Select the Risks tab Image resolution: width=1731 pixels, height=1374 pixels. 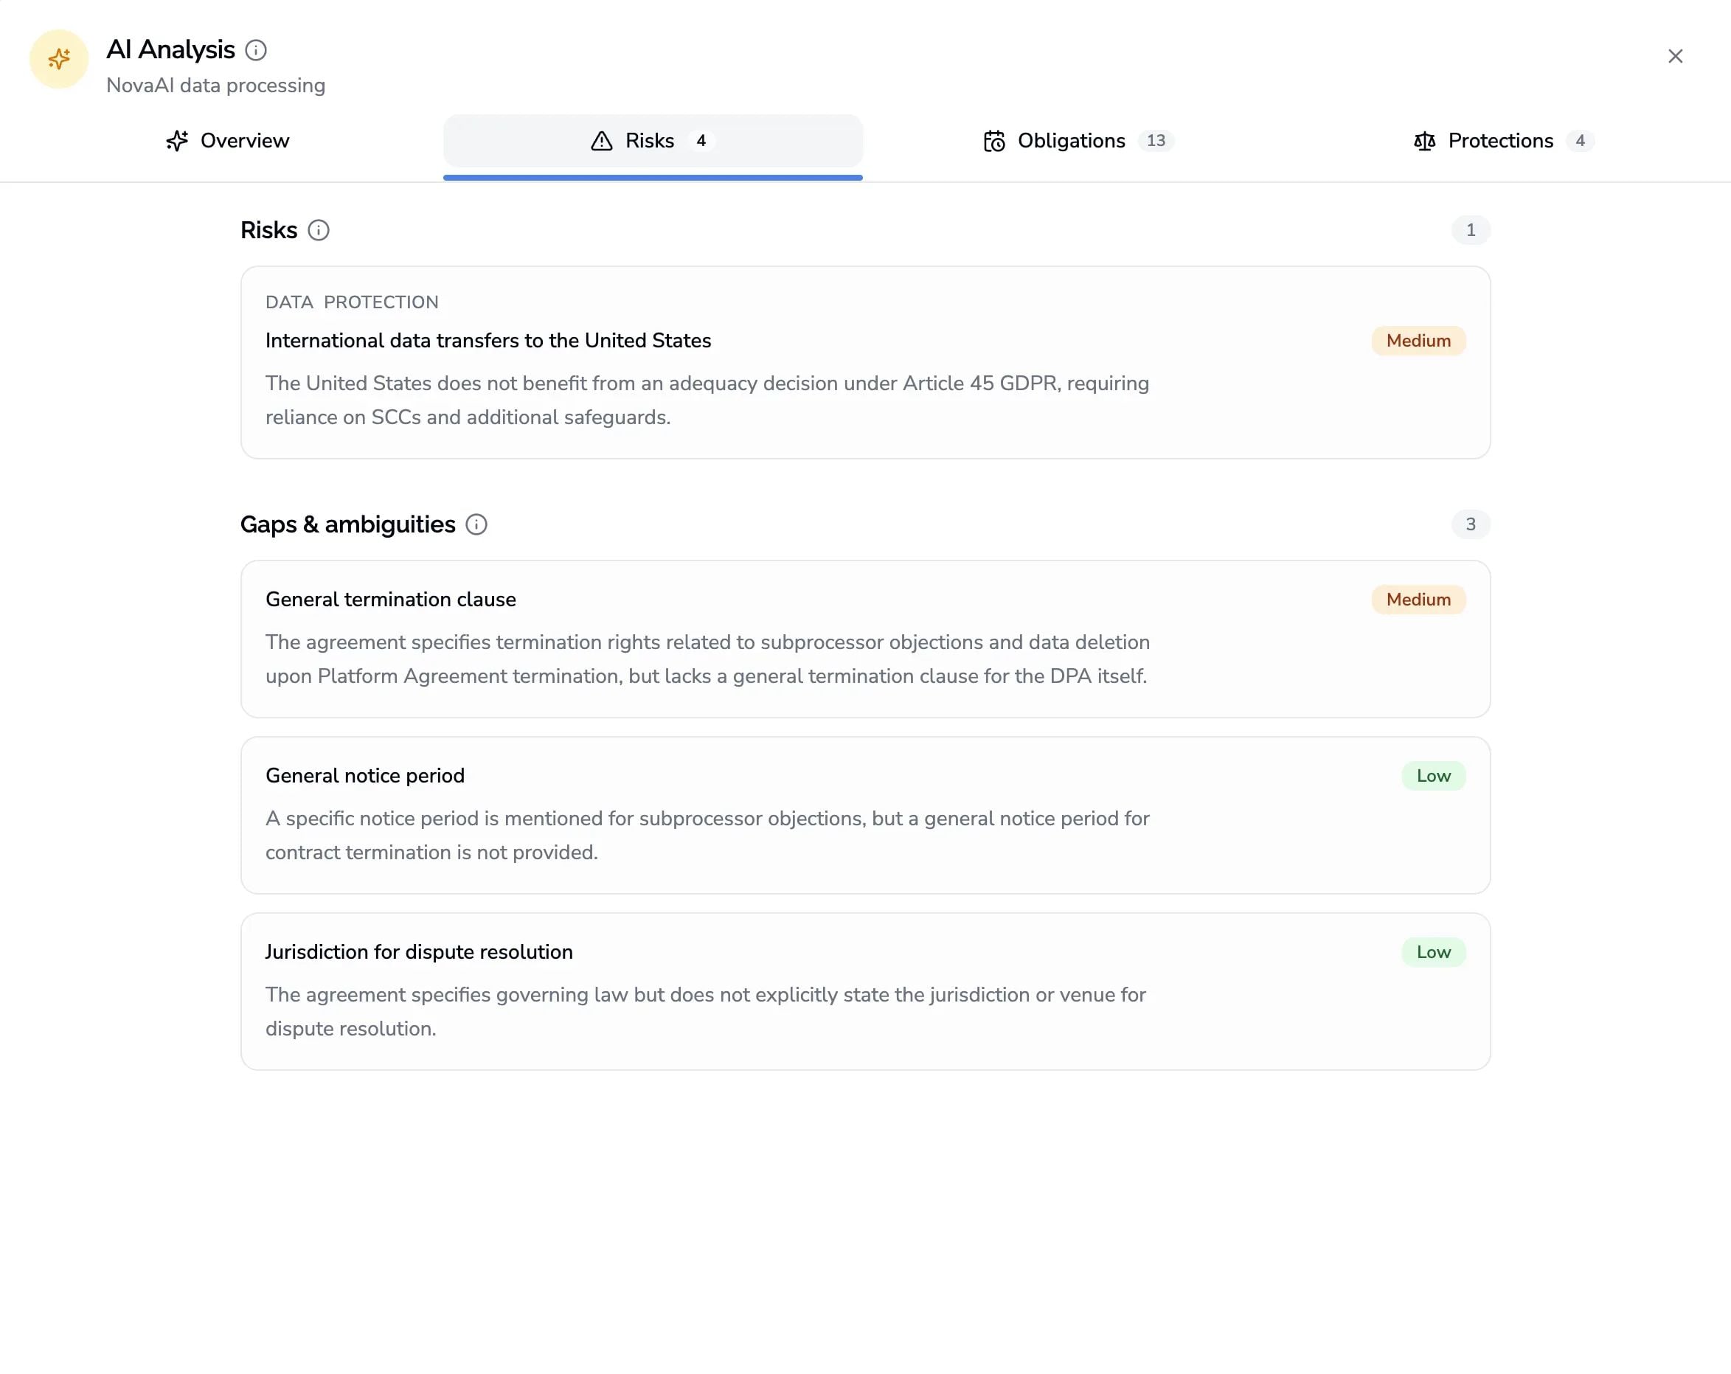[x=653, y=141]
